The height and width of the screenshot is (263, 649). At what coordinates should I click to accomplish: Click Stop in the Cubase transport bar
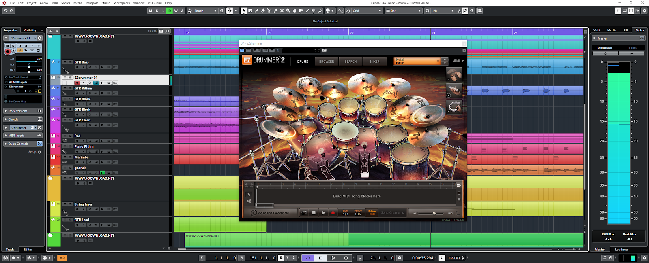[320, 258]
